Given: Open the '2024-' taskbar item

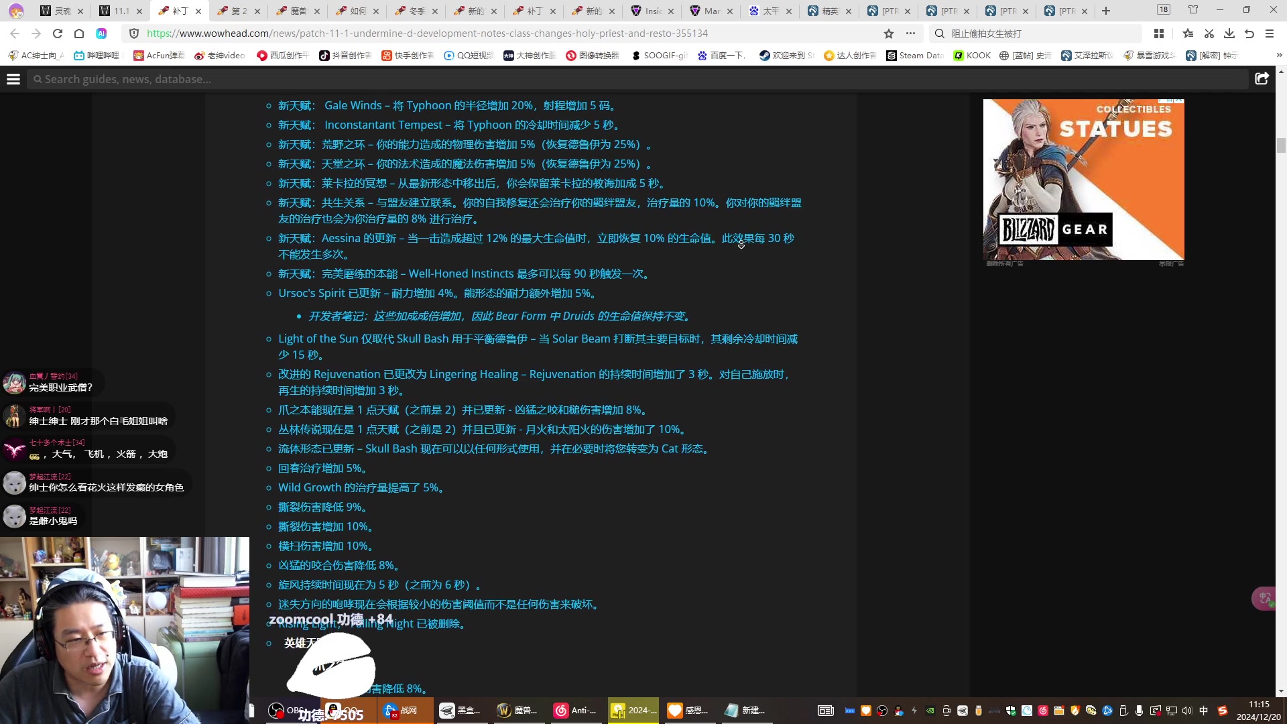Looking at the screenshot, I should click(633, 711).
